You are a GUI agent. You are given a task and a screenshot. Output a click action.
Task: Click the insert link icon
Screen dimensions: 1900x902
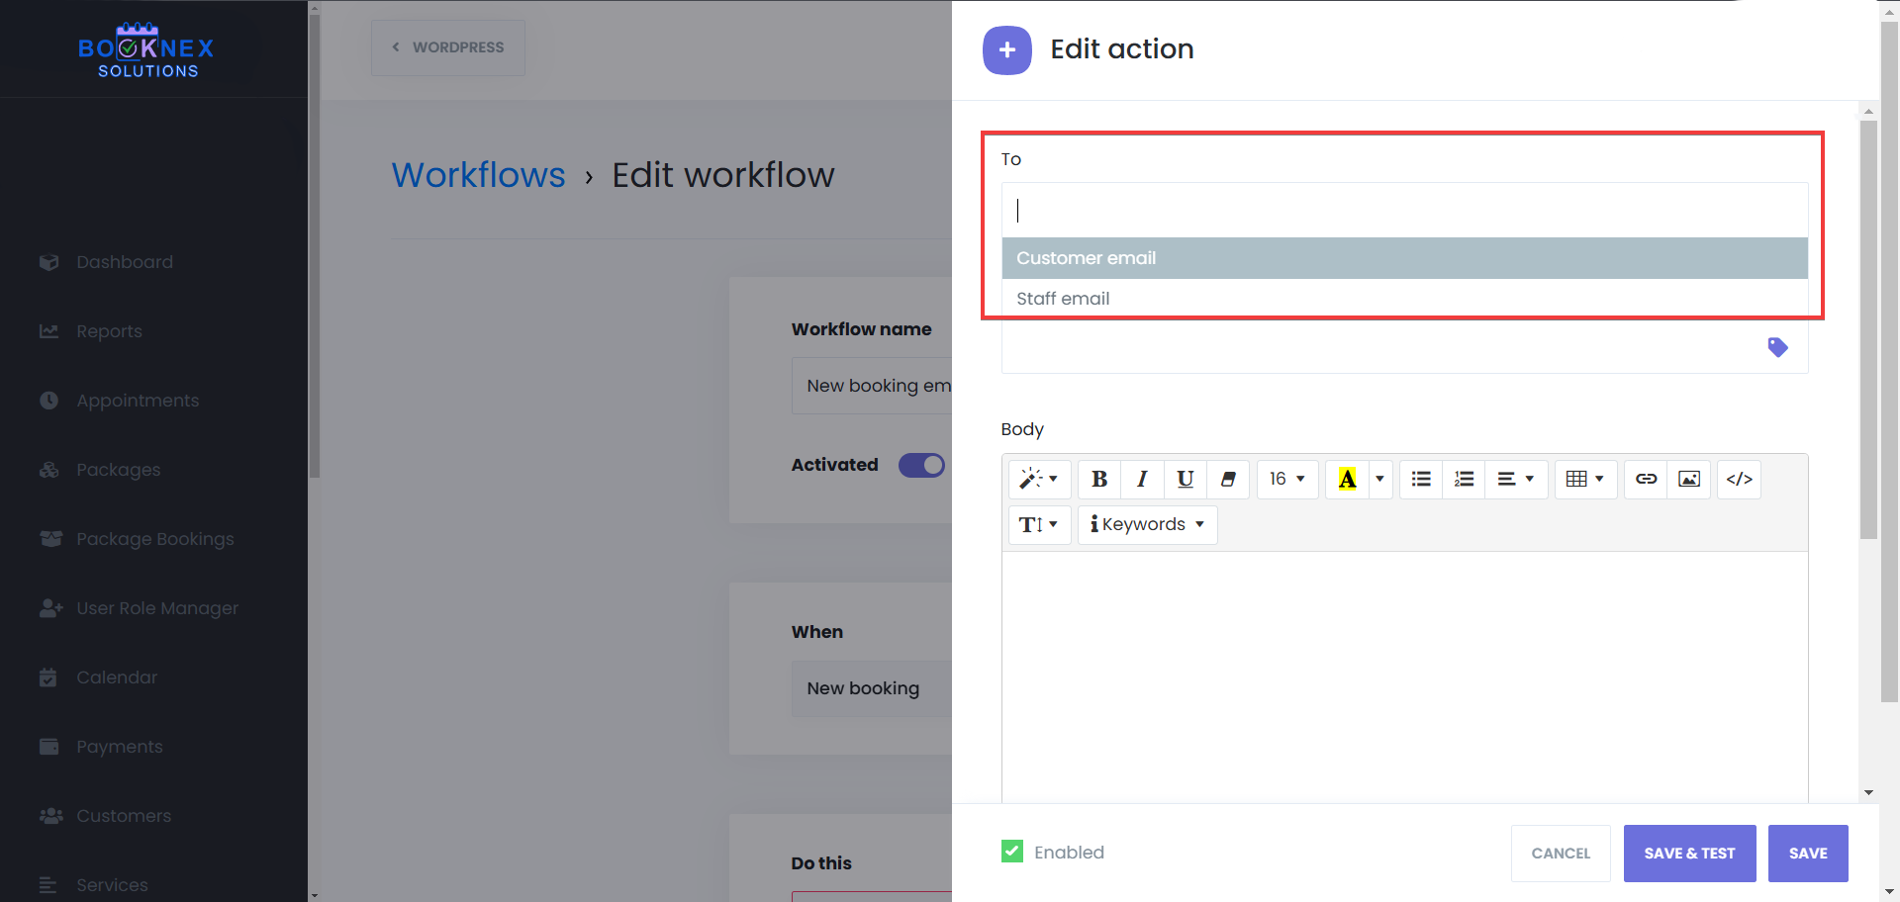pyautogui.click(x=1646, y=480)
